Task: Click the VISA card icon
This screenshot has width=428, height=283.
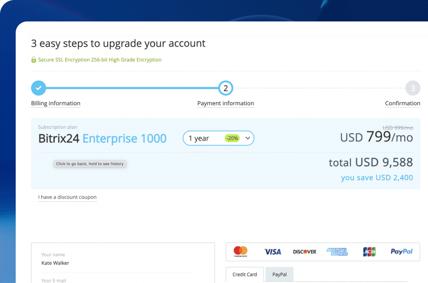Action: (x=272, y=252)
